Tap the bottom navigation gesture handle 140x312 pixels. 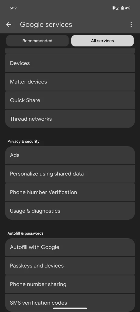tap(70, 308)
